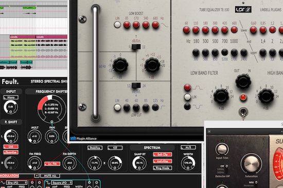
Task: Open the MODULATION tab in Fault
Action: [x=9, y=176]
